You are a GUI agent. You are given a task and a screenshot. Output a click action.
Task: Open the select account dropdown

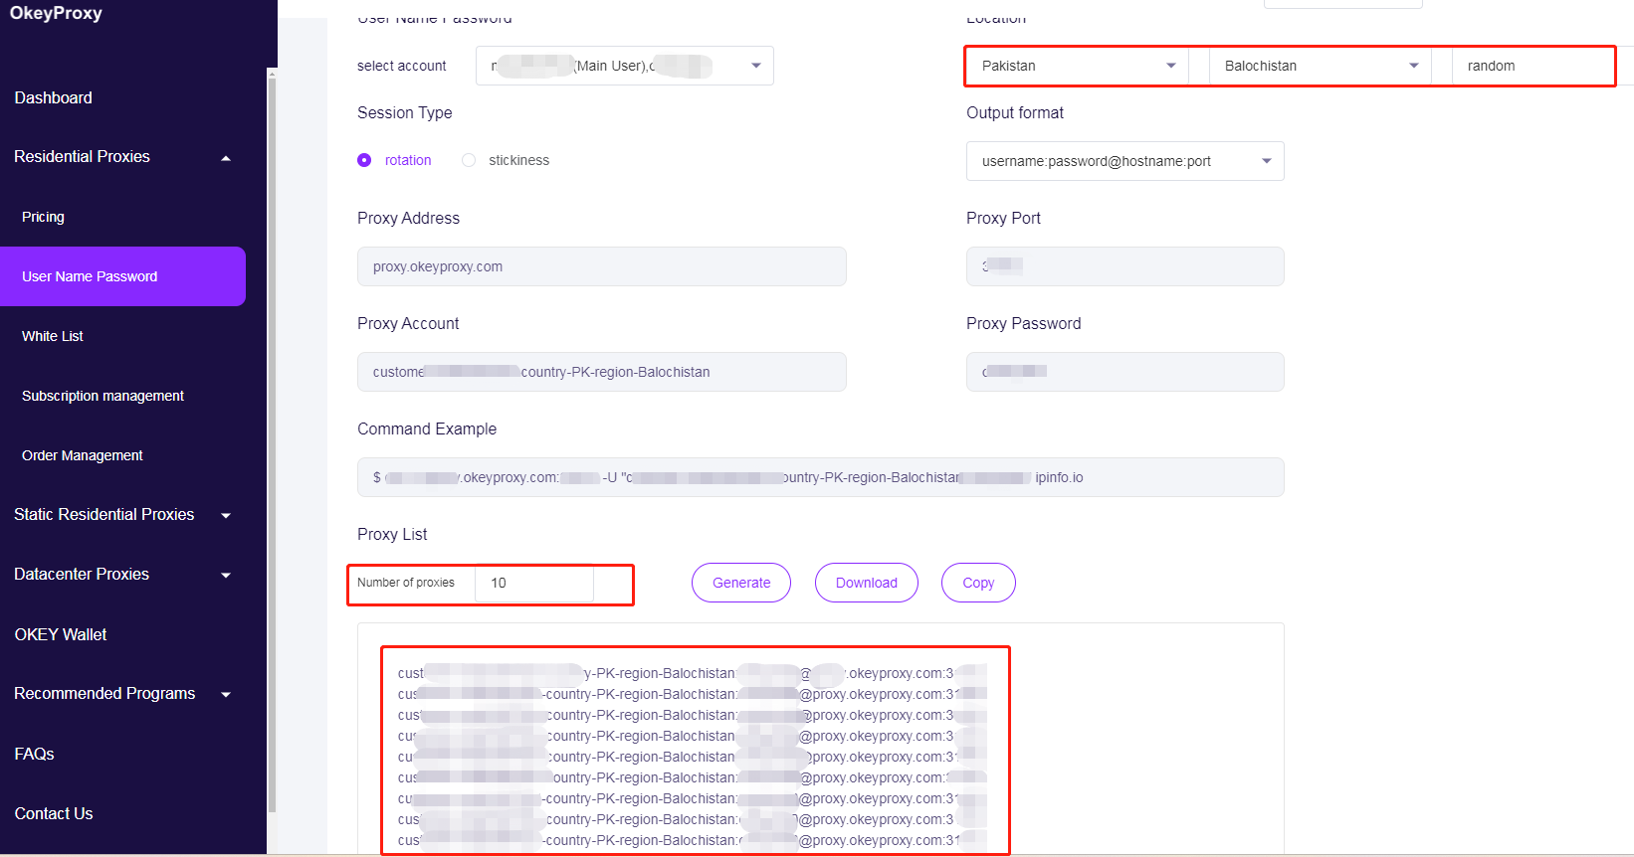click(x=624, y=66)
